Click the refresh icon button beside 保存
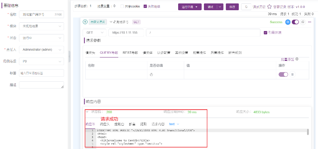Viewport: 318px width, 149px height. click(x=246, y=7)
